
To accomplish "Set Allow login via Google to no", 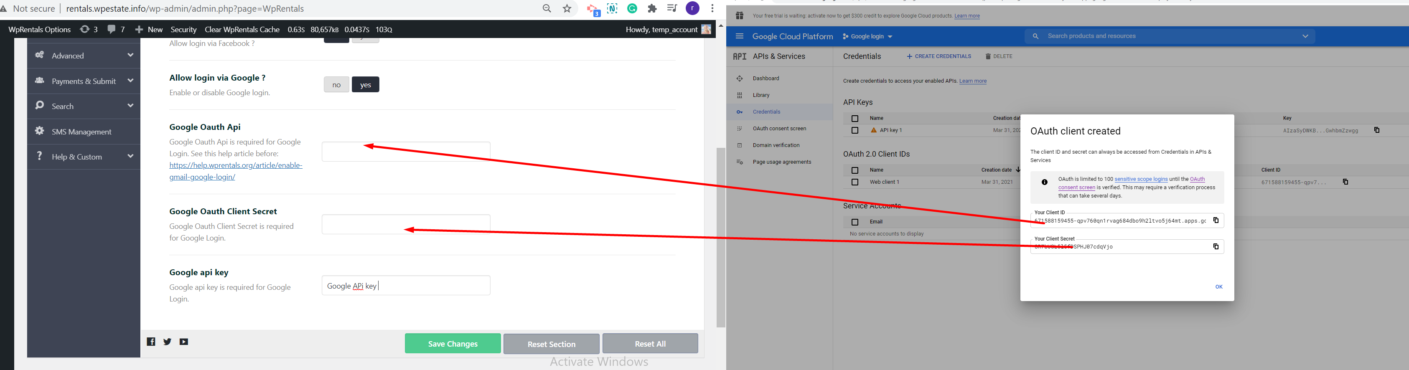I will (x=336, y=85).
